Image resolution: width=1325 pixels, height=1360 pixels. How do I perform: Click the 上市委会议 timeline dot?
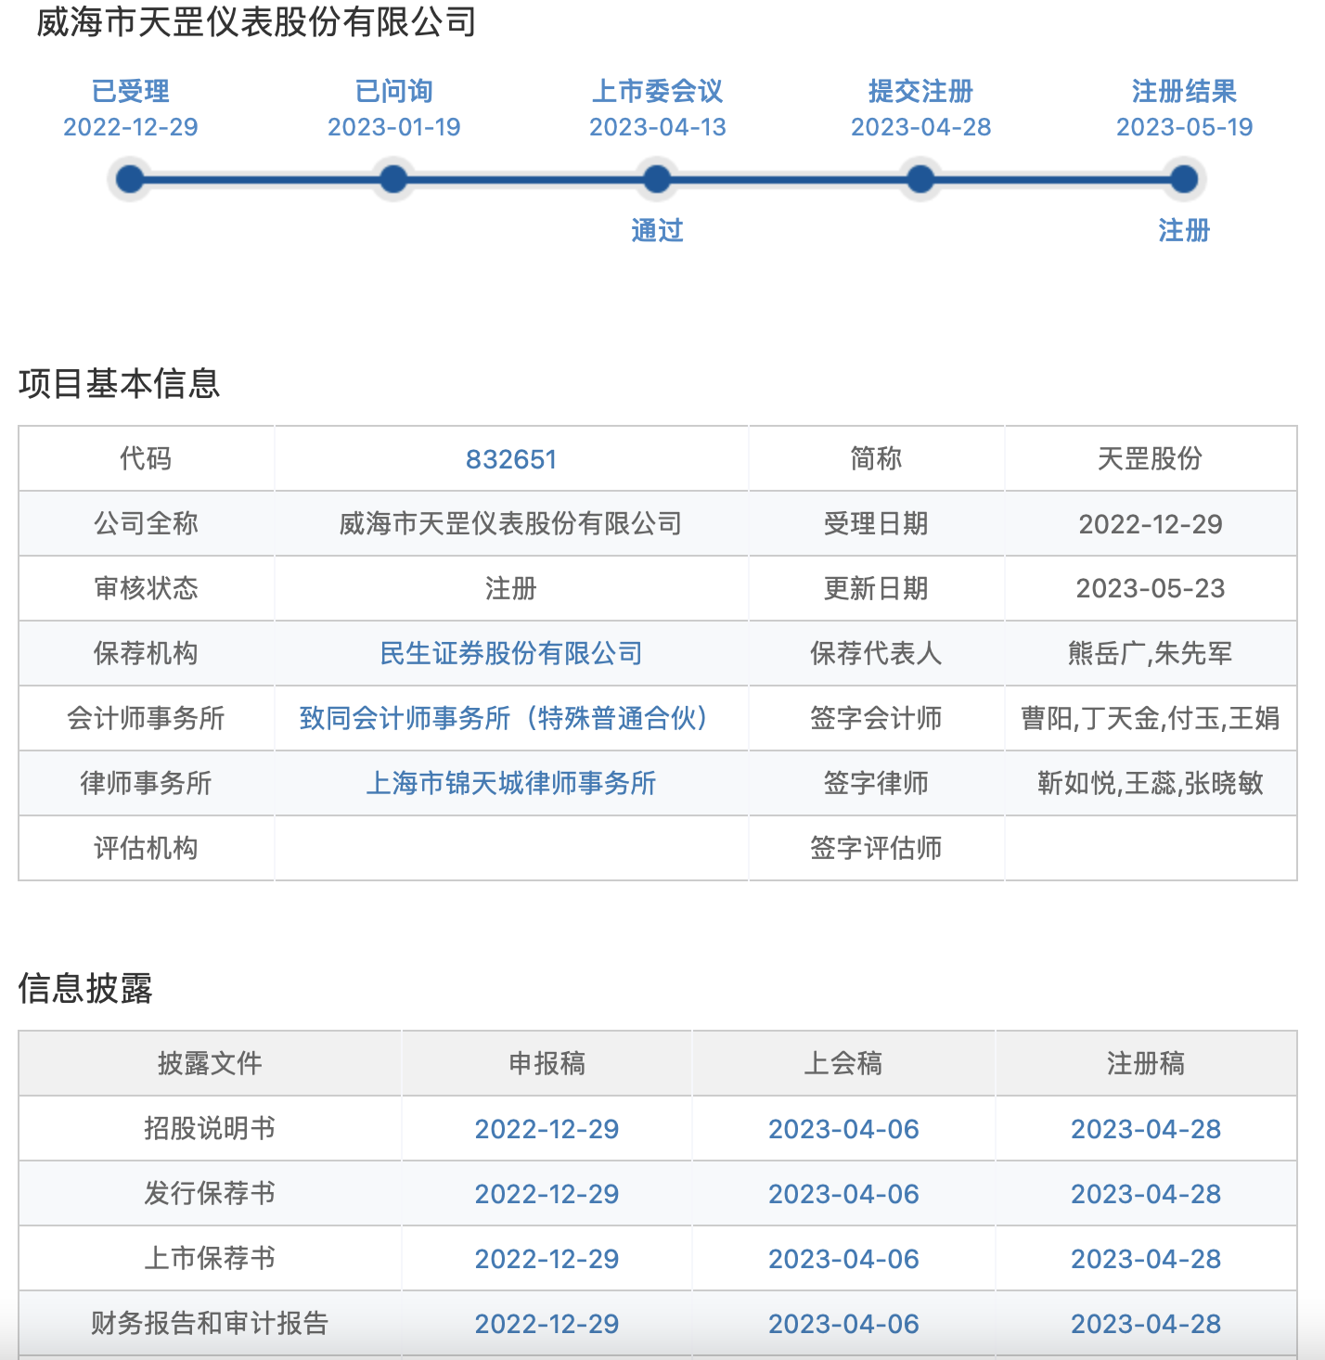(657, 179)
